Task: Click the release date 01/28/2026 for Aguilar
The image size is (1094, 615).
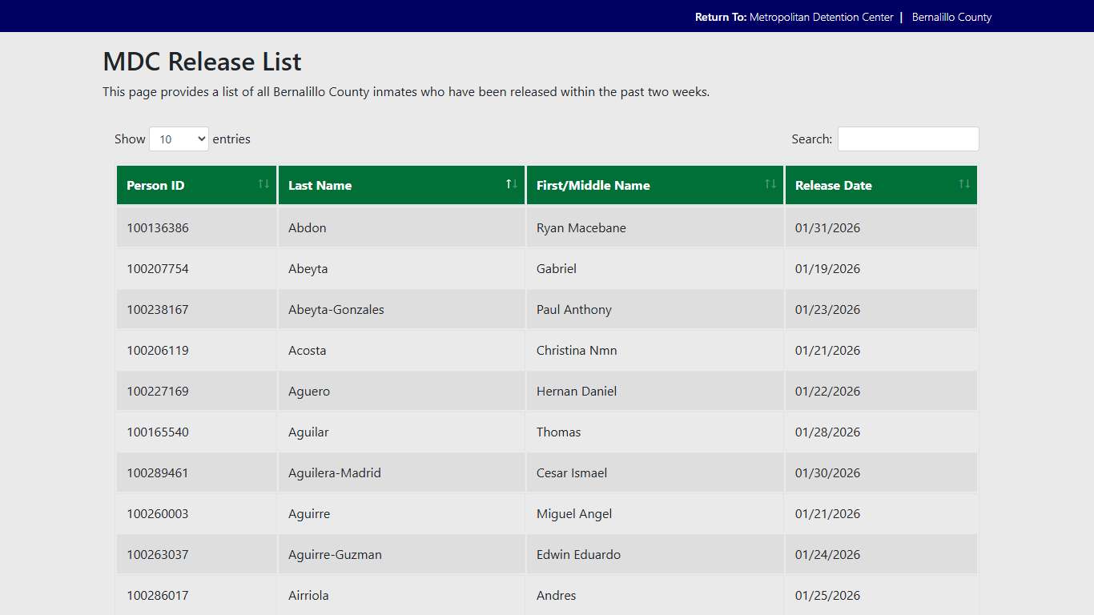Action: [827, 432]
